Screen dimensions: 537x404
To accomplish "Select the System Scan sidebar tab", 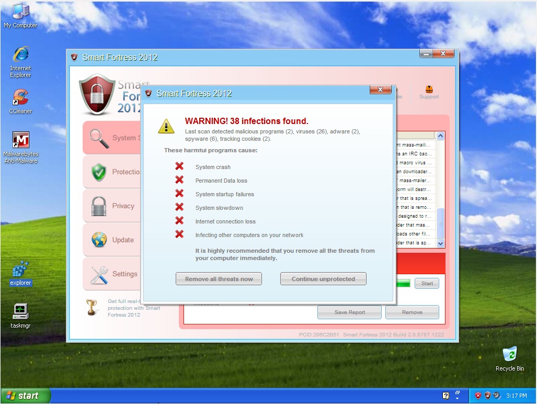I will [112, 138].
